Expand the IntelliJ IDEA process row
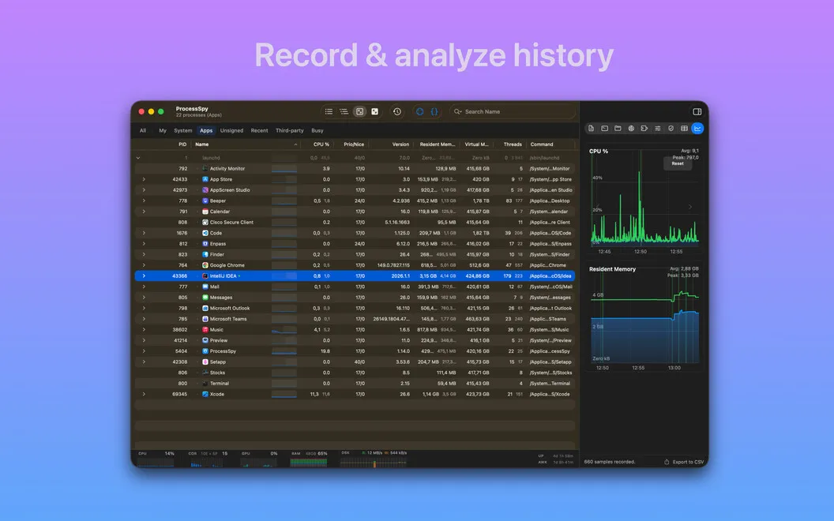The height and width of the screenshot is (521, 834). [144, 276]
